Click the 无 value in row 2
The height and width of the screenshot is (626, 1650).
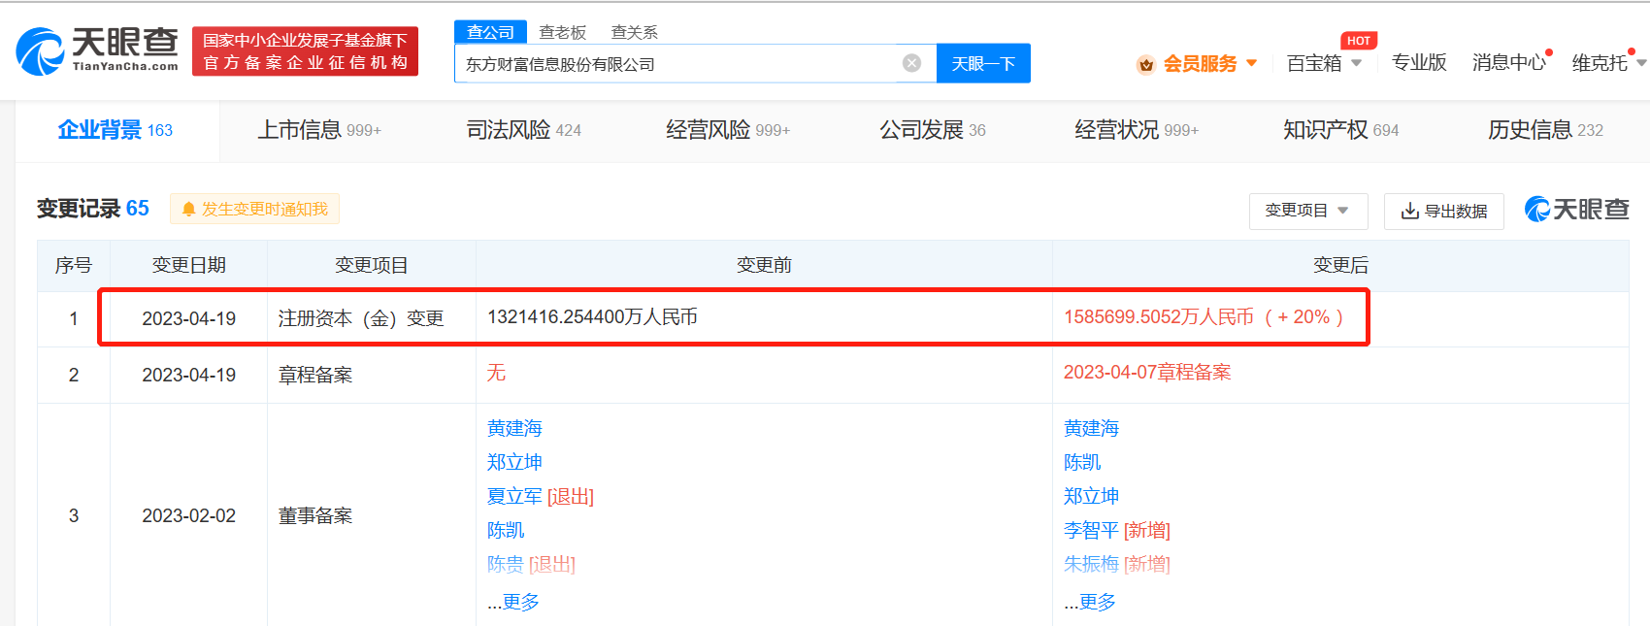pos(496,373)
